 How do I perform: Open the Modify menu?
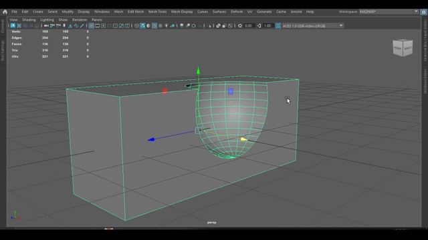pos(68,12)
